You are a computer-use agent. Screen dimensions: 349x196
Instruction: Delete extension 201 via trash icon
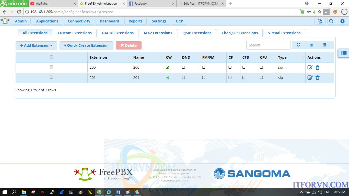pos(317,78)
